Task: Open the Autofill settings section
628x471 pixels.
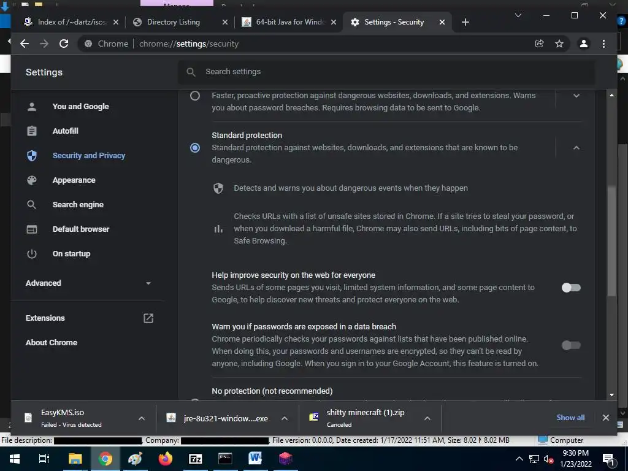Action: tap(65, 131)
